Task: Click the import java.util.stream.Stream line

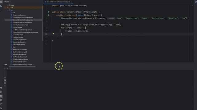Action: 69,5
